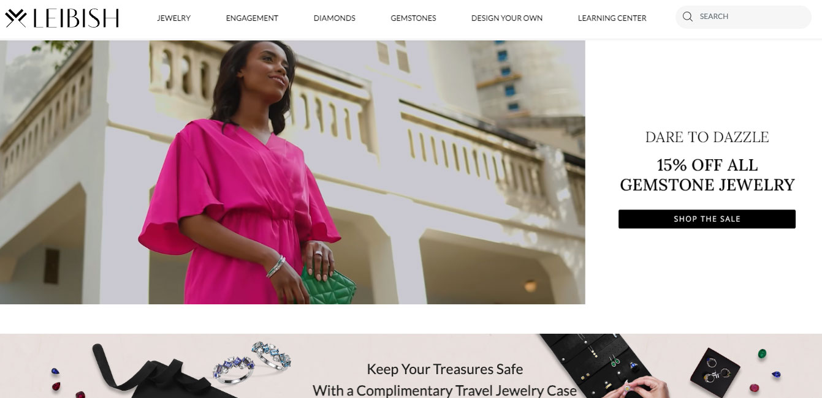The image size is (822, 398).
Task: Open the Gemstones menu
Action: point(413,18)
